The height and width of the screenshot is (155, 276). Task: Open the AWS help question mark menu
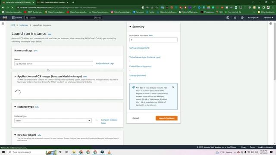coord(242,18)
